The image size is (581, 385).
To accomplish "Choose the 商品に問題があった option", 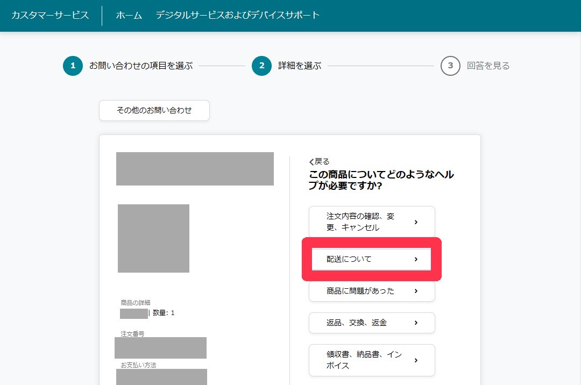I will point(360,291).
